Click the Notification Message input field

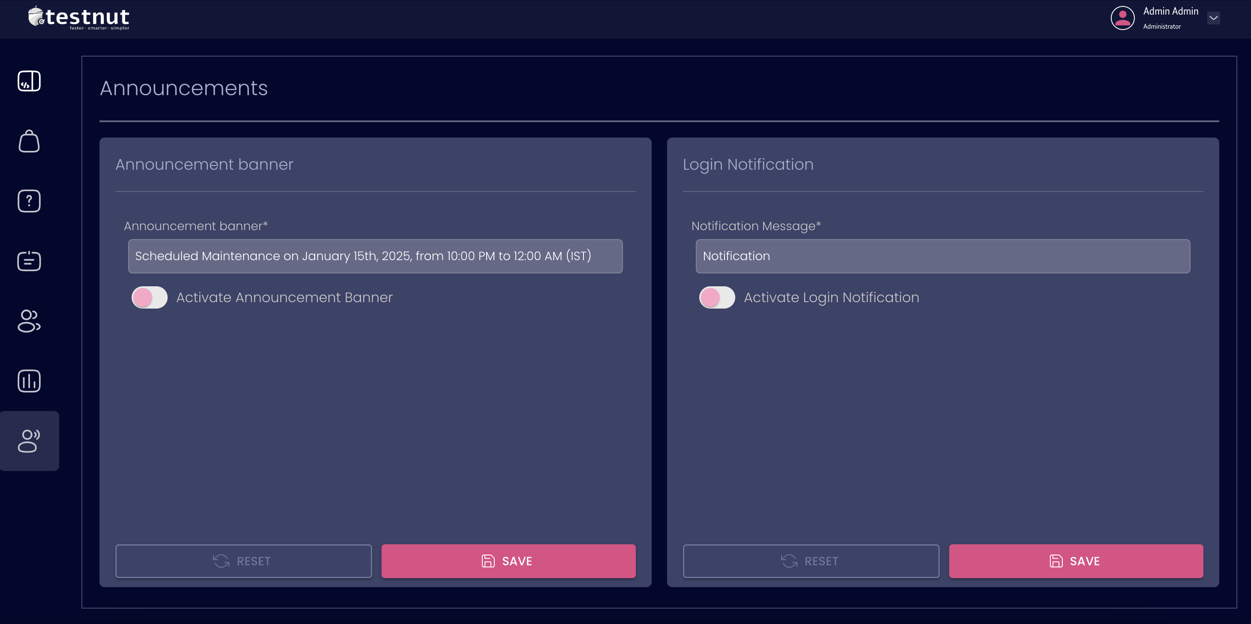(942, 256)
